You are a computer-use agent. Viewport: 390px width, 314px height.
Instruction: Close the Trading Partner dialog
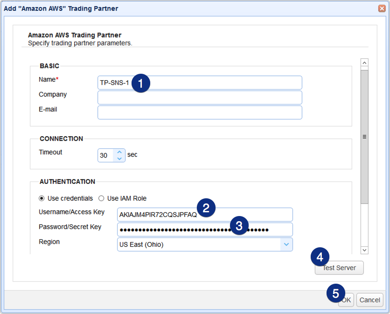382,8
